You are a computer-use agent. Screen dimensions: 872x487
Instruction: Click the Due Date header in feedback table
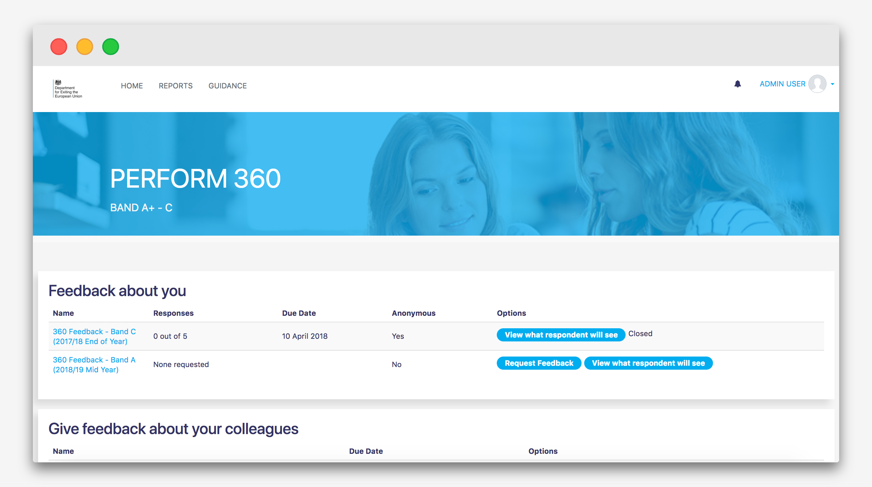(299, 313)
